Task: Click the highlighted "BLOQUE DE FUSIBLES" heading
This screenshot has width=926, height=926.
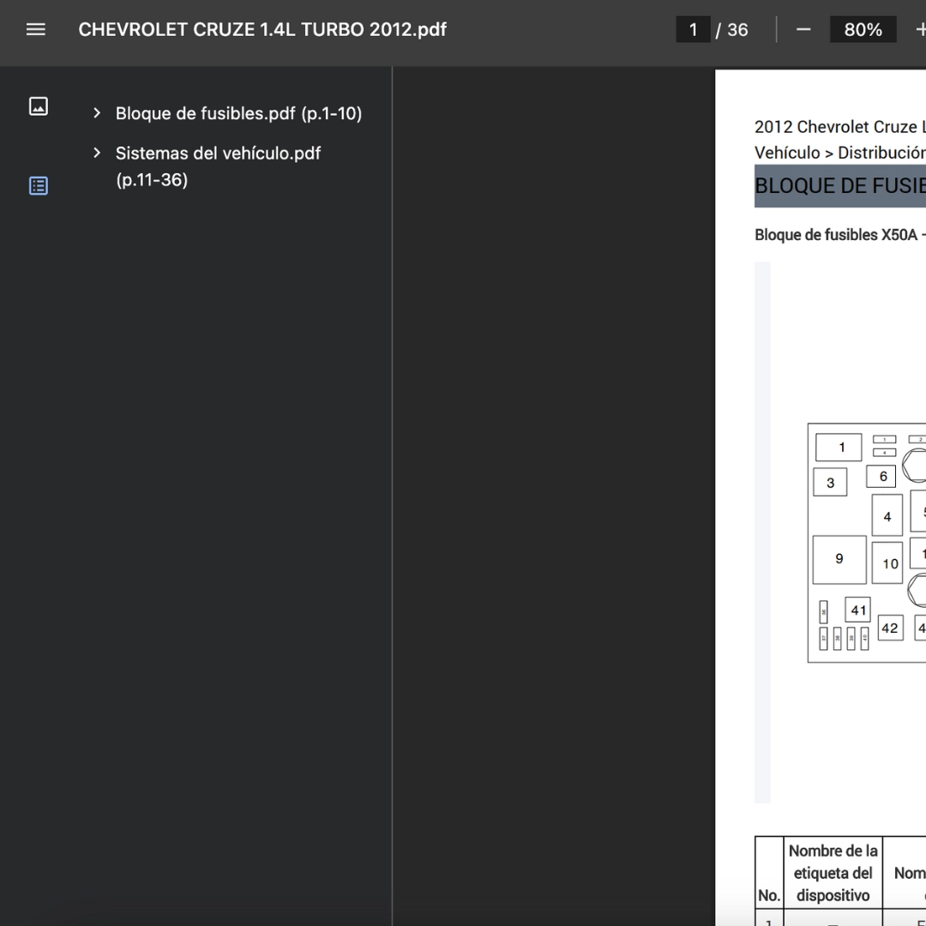Action: [x=839, y=186]
